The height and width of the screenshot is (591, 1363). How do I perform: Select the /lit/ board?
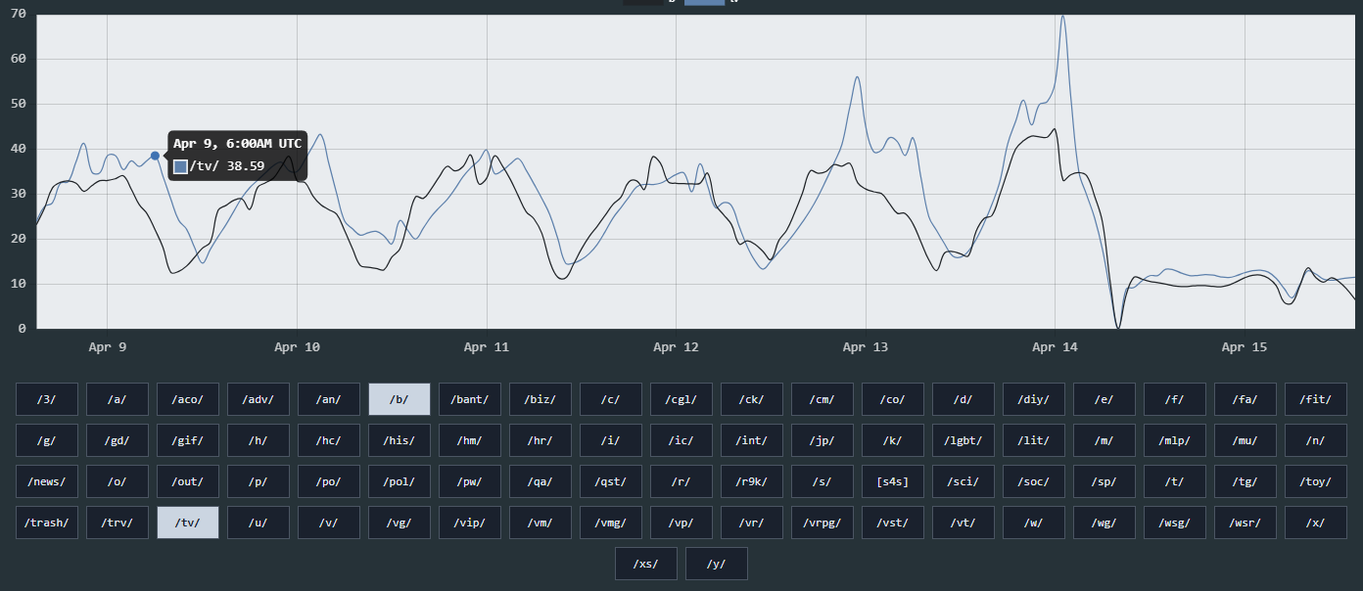tap(1034, 440)
